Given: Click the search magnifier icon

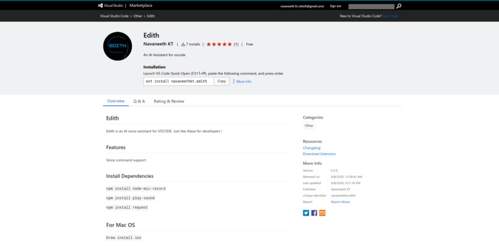Looking at the screenshot, I should tap(399, 6).
